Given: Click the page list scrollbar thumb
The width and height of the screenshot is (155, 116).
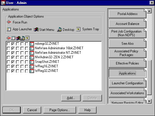Looking at the screenshot, I should [149, 78].
